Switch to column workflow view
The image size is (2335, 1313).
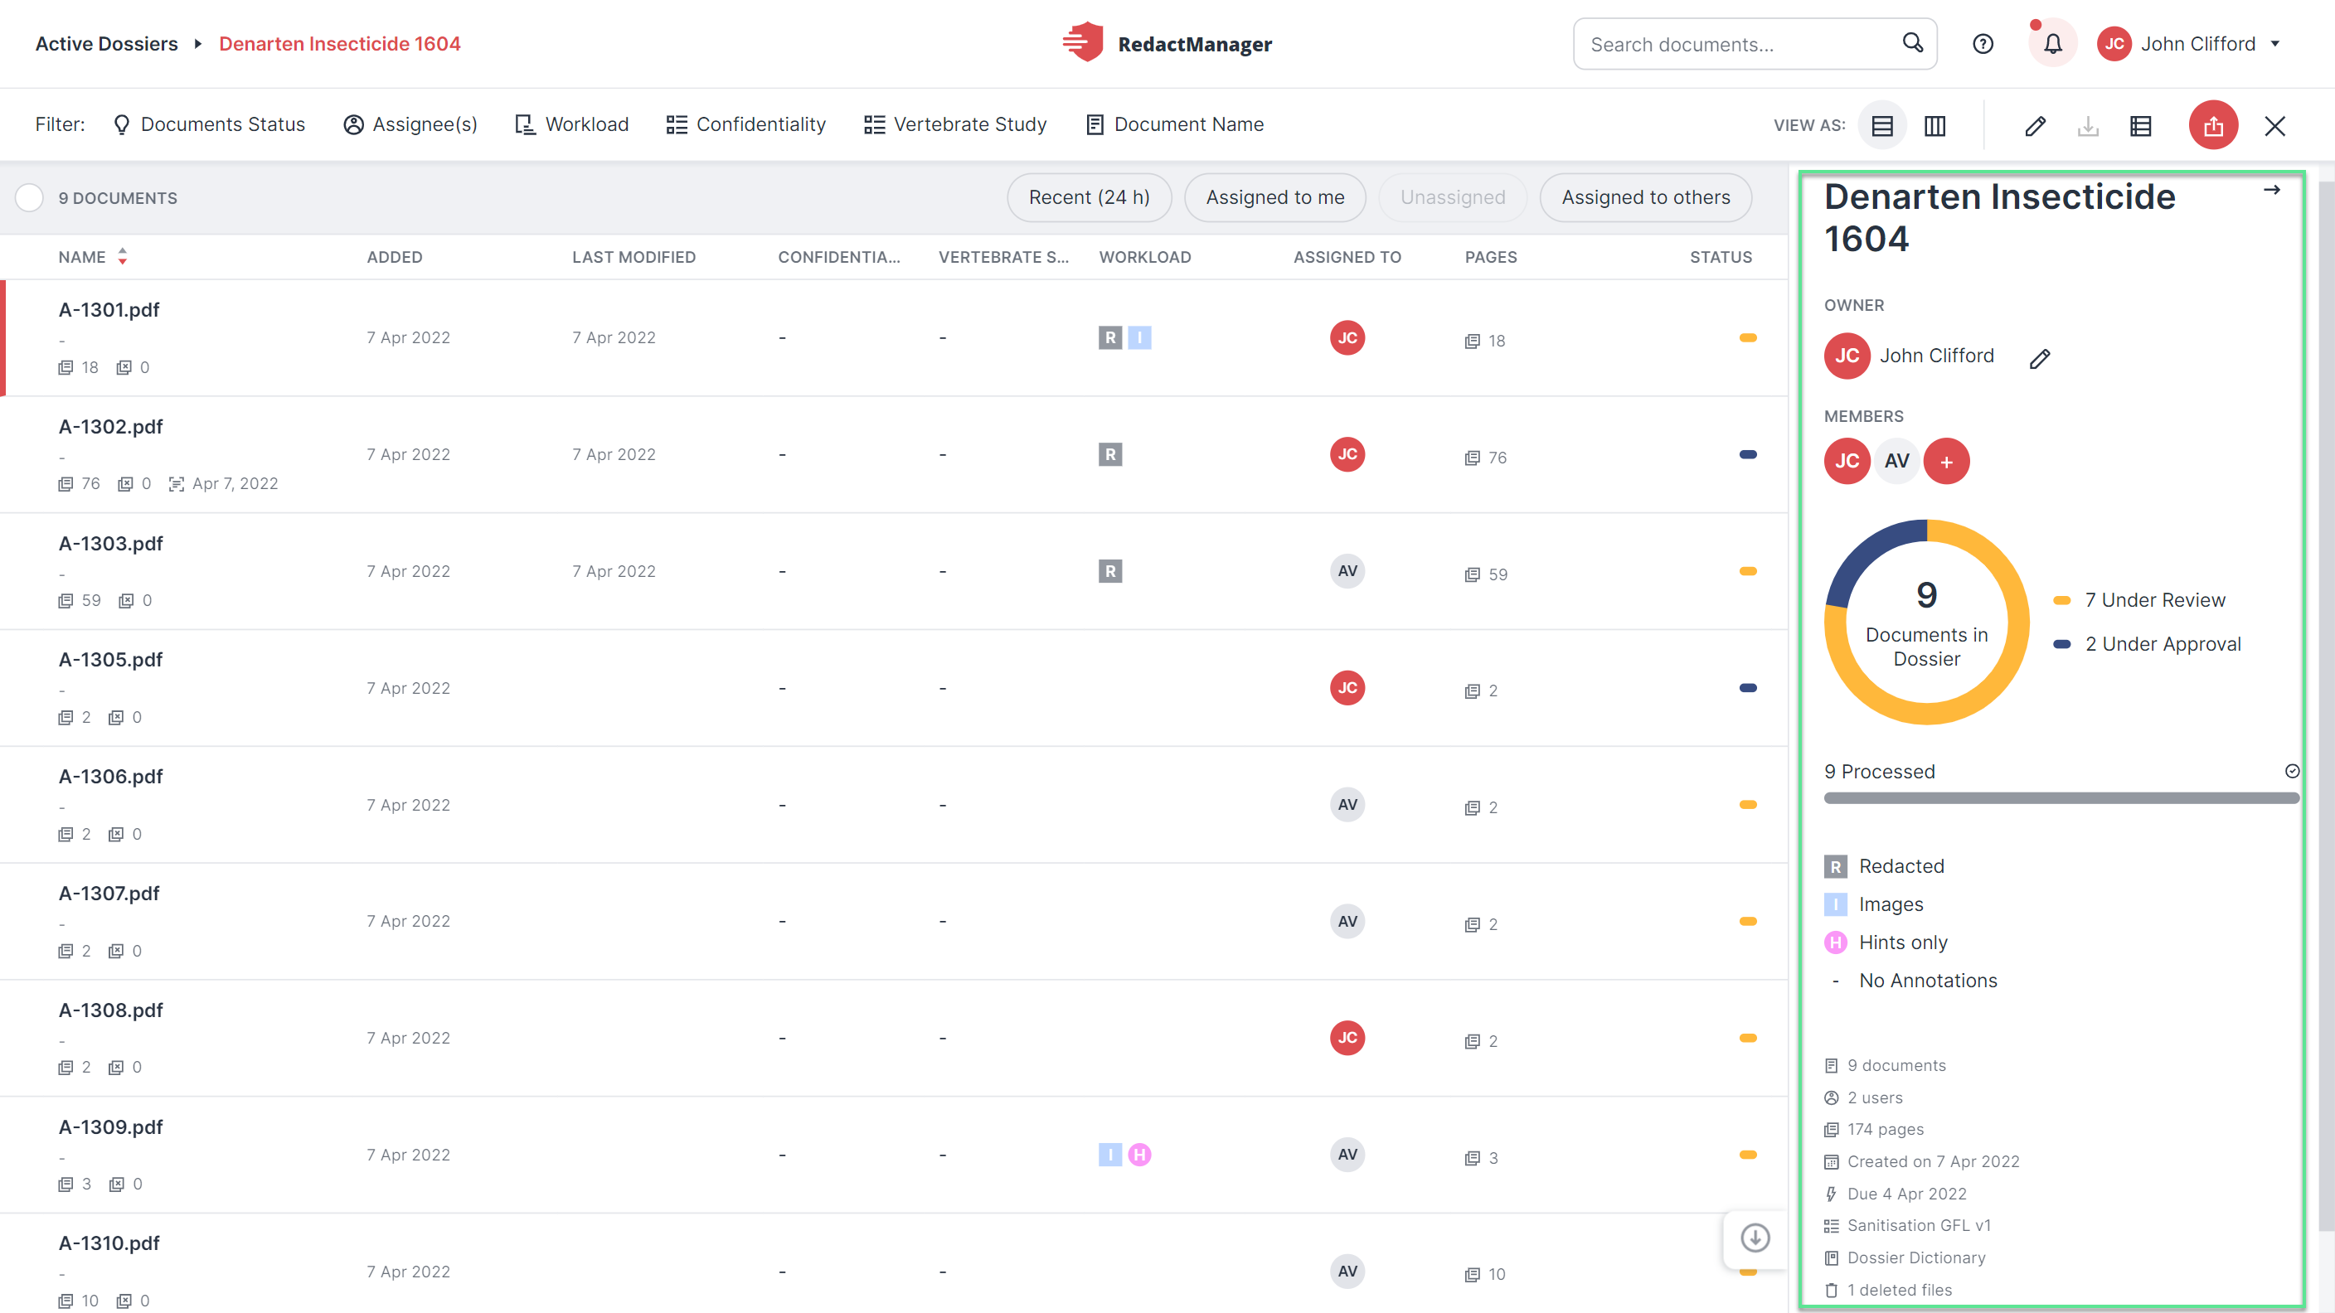1935,125
